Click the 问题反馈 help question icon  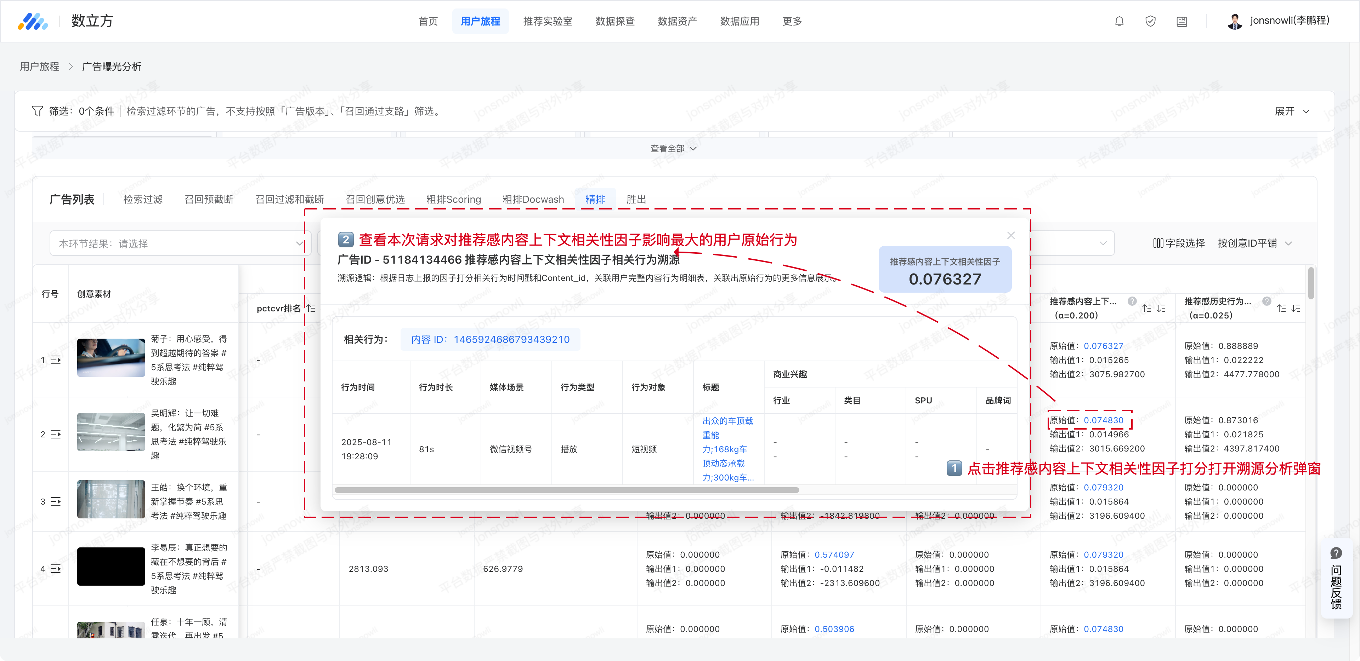(x=1336, y=553)
